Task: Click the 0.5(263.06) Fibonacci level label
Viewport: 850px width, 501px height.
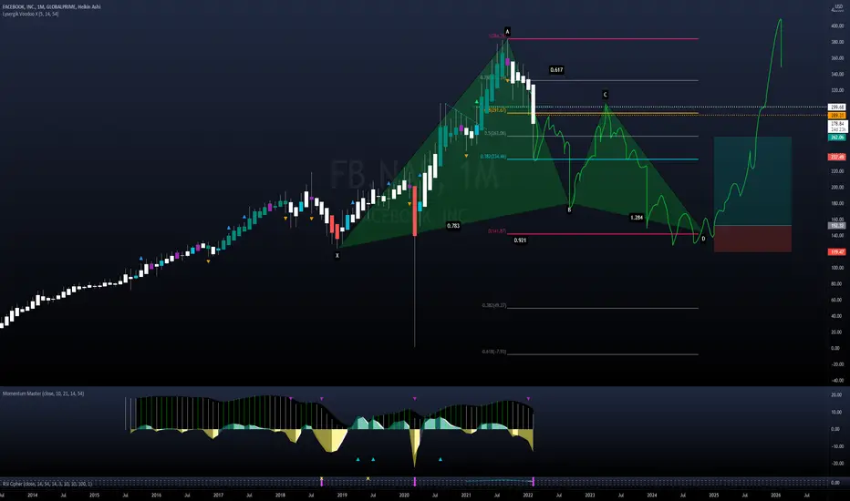Action: (495, 133)
